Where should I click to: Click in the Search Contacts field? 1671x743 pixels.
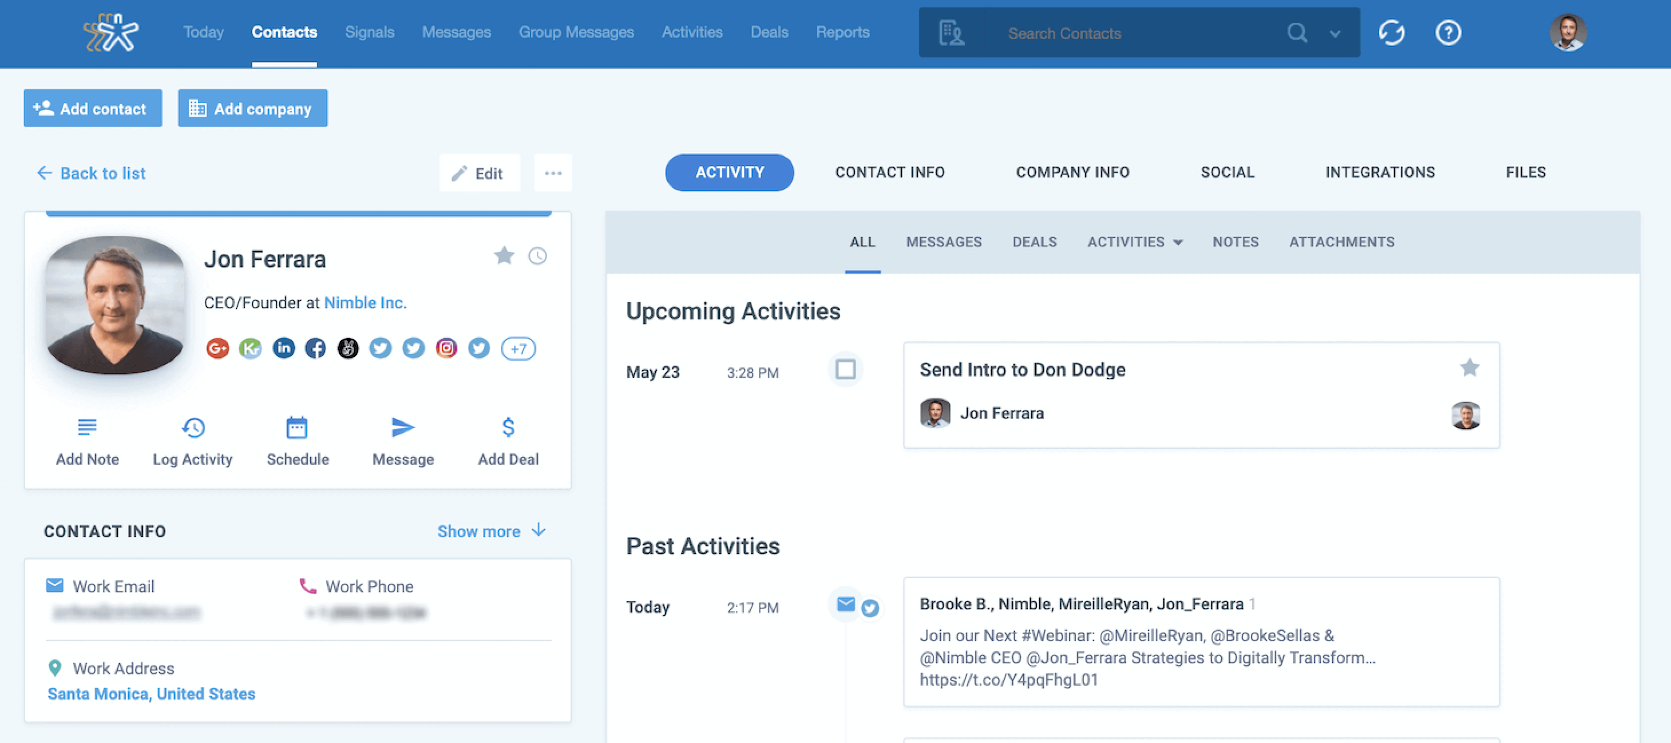coord(1138,33)
